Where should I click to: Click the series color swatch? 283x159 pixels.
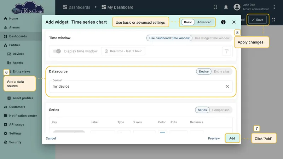162,131
